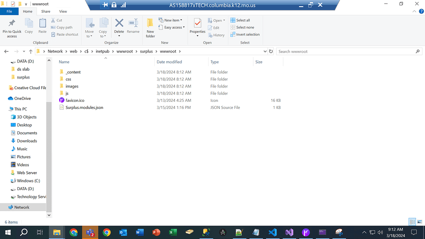The height and width of the screenshot is (239, 425).
Task: Click the Back navigation arrow
Action: (7, 51)
